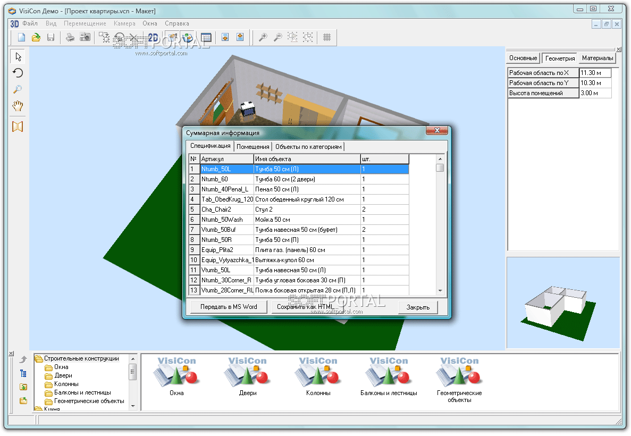Click the page with down arrow icon
Image resolution: width=631 pixels, height=436 pixels.
click(225, 37)
